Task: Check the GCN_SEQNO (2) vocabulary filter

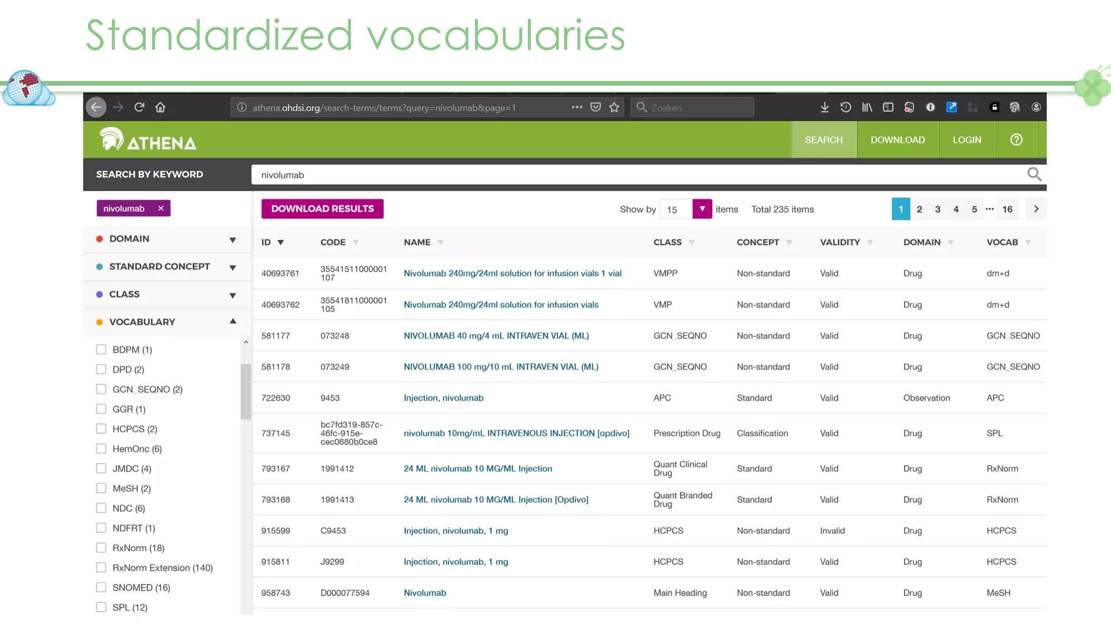Action: pos(101,389)
